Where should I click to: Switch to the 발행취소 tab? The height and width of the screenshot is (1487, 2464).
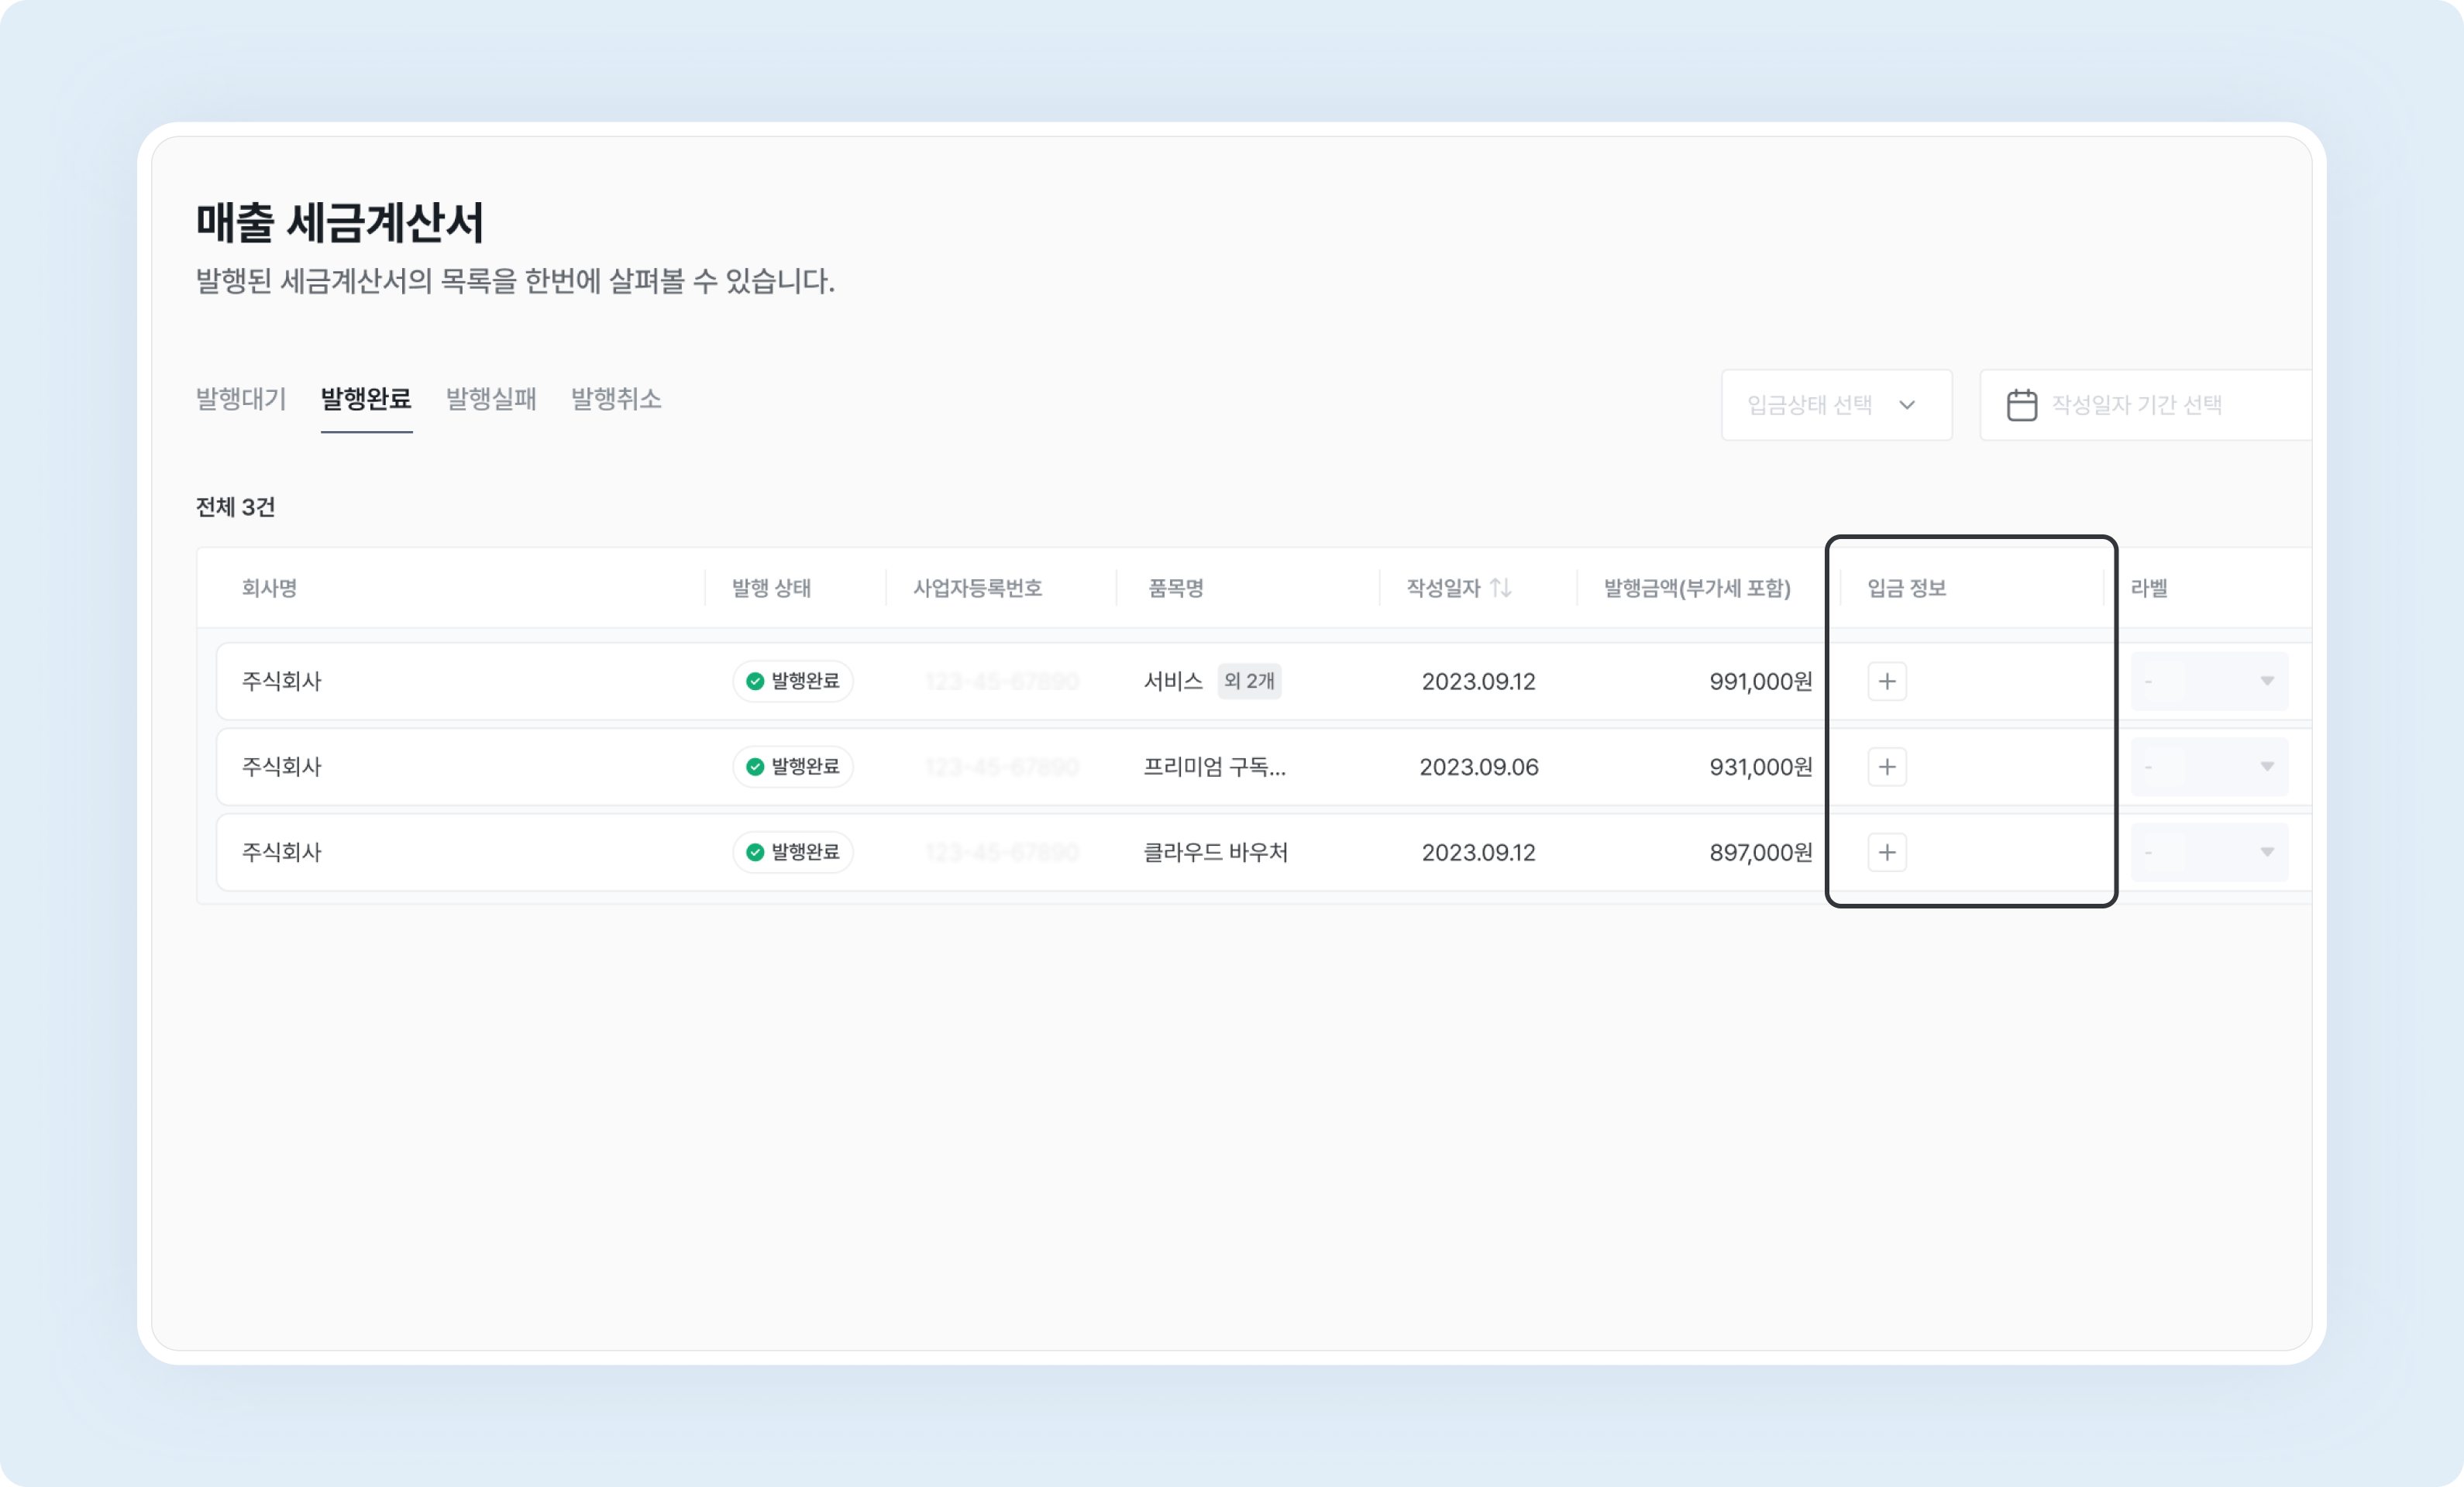click(615, 400)
